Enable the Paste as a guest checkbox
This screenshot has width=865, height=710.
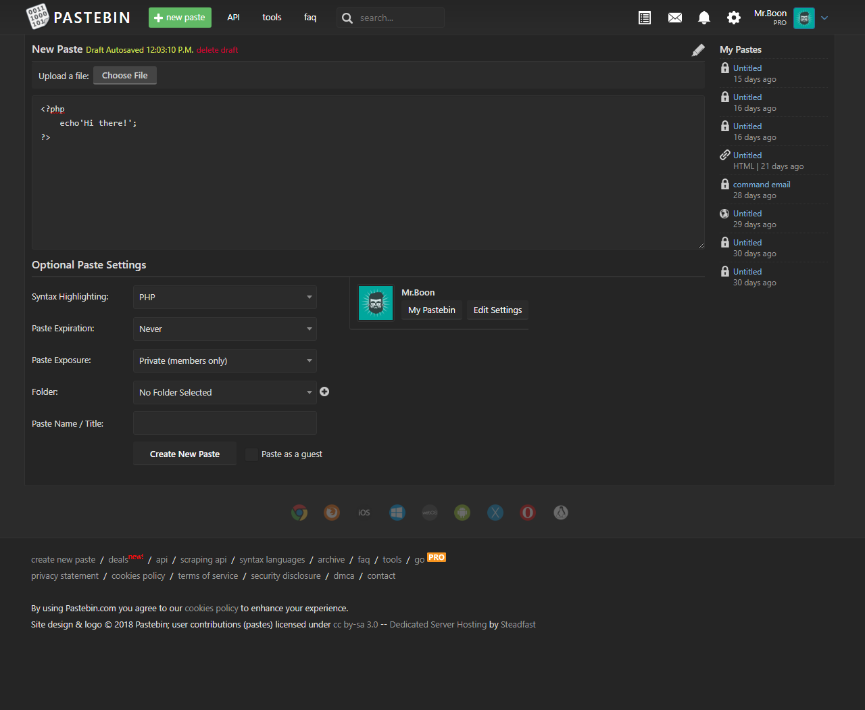tap(251, 454)
